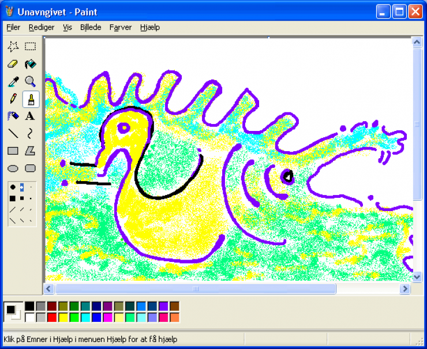Screen dimensions: 427x349
Task: Pick the smallest square brush shape
Action: click(31, 198)
